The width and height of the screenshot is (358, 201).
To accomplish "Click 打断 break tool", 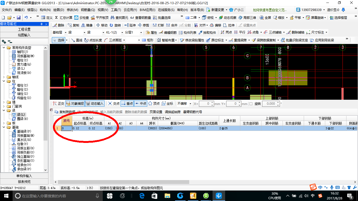I will (x=158, y=25).
